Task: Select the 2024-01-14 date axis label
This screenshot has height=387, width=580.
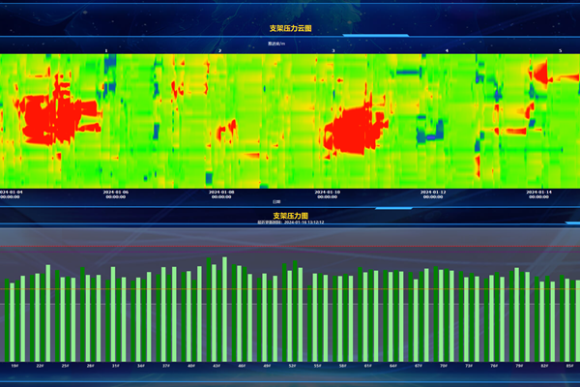Action: 538,193
